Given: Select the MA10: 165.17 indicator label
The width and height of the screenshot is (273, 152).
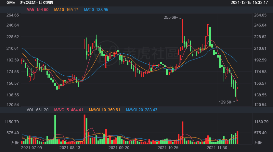Looking at the screenshot, I should (66, 10).
